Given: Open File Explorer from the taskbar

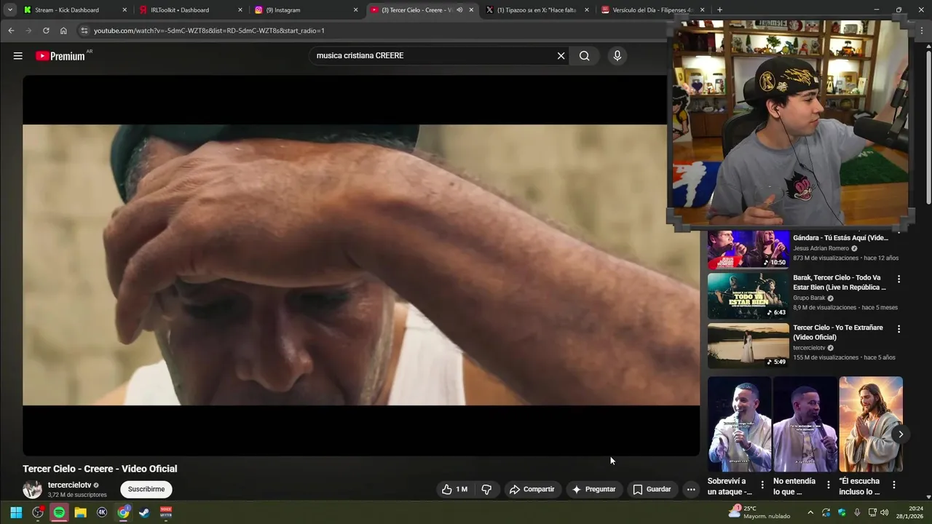Looking at the screenshot, I should [81, 512].
